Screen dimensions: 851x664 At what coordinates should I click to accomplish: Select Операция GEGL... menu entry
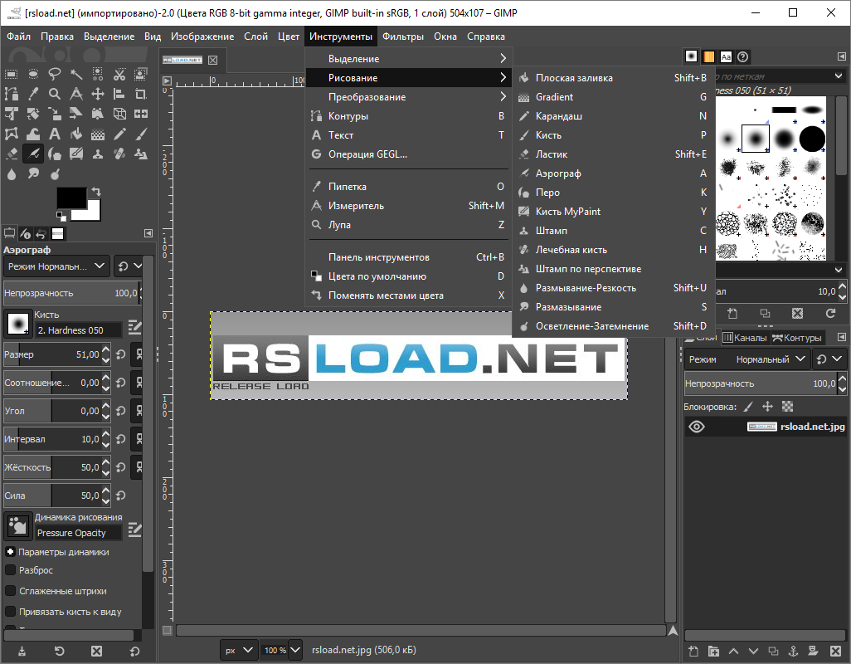pos(409,154)
